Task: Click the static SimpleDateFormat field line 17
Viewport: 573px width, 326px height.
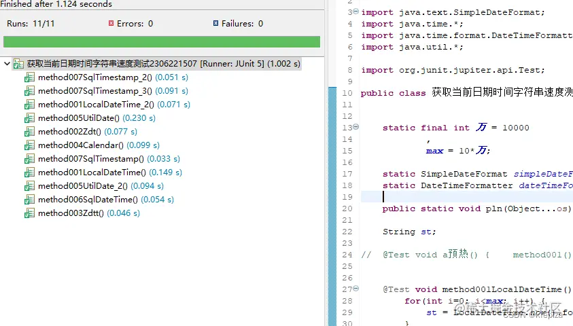Action: pos(478,174)
